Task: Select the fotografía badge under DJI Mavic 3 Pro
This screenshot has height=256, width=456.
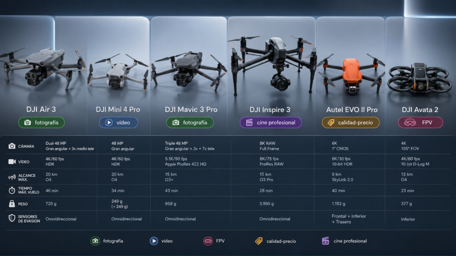Action: click(190, 123)
